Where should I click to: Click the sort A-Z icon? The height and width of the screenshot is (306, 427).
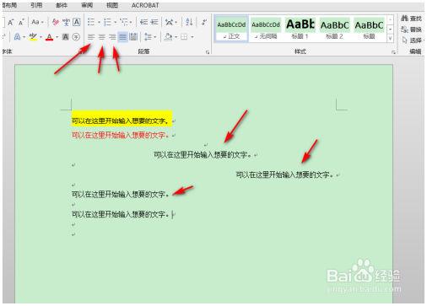point(189,22)
